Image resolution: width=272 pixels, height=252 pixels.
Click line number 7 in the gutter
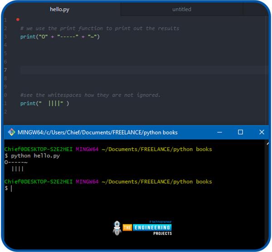click(x=5, y=70)
